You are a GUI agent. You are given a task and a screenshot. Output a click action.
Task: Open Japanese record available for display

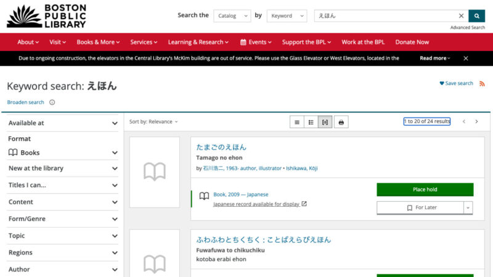click(256, 204)
